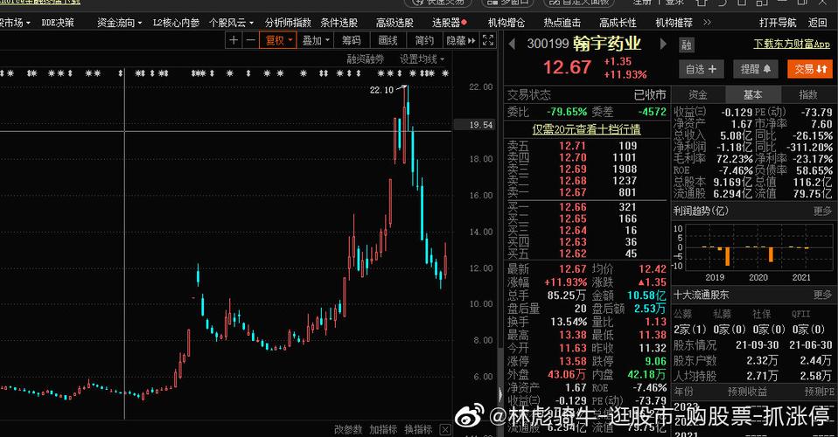Open 下载东方财富App link
Viewport: 838px width, 437px height.
pyautogui.click(x=792, y=44)
